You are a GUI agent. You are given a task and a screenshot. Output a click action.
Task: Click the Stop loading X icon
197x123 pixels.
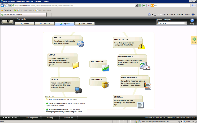click(x=148, y=6)
